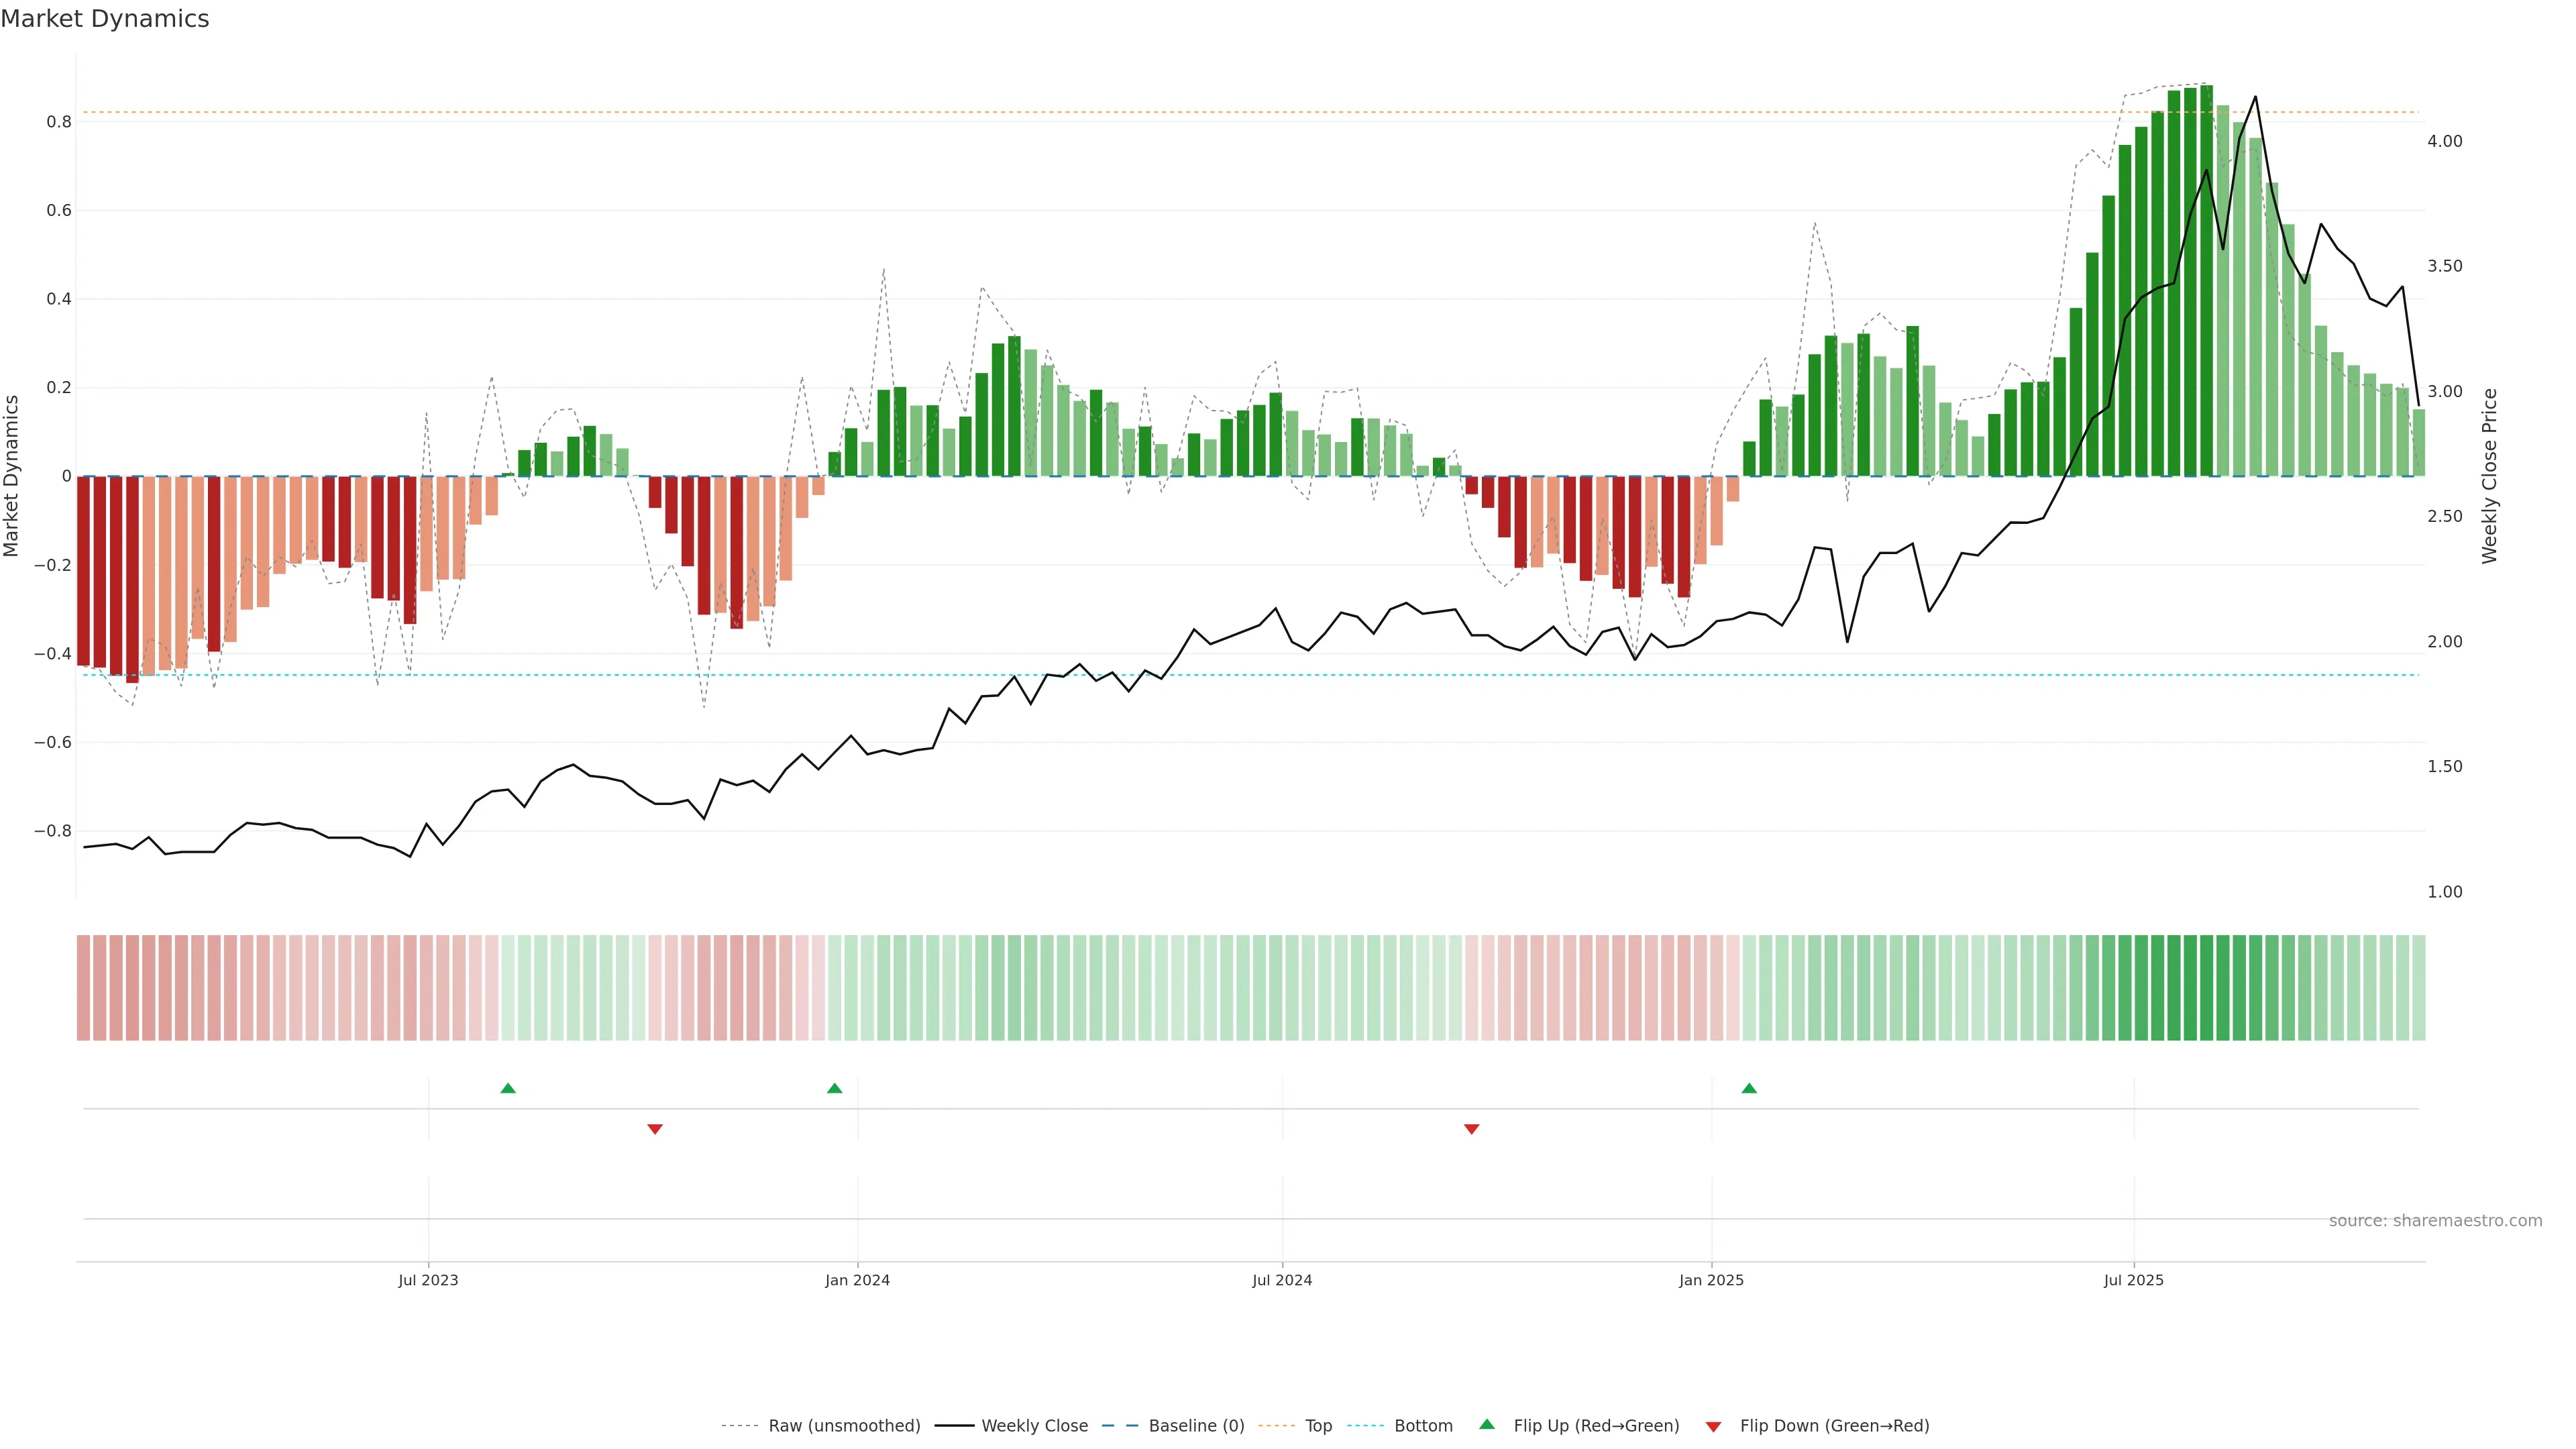This screenshot has width=2576, height=1449.
Task: Click the Flip Up legend triangle icon
Action: 1487,1425
